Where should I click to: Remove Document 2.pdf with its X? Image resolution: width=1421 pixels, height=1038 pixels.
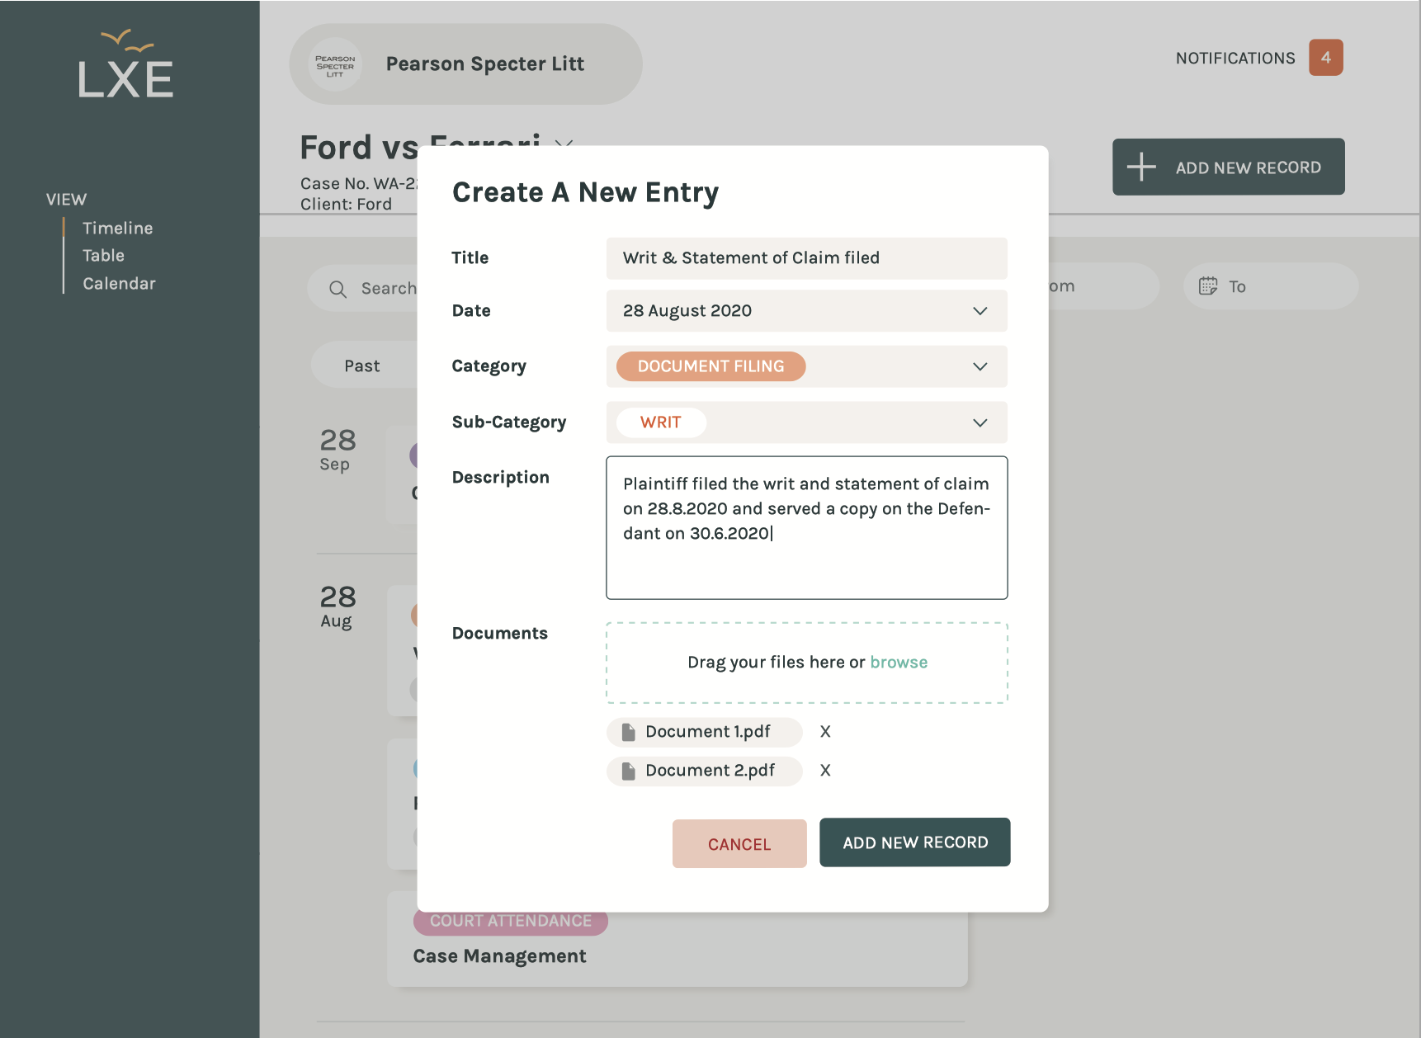point(825,771)
